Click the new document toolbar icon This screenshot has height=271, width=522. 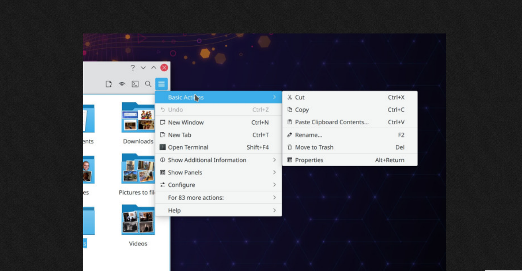(109, 84)
